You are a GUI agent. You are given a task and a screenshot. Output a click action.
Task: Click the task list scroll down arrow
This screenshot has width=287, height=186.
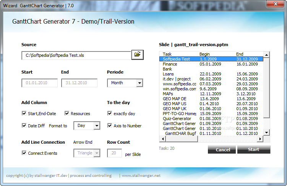coord(266,133)
